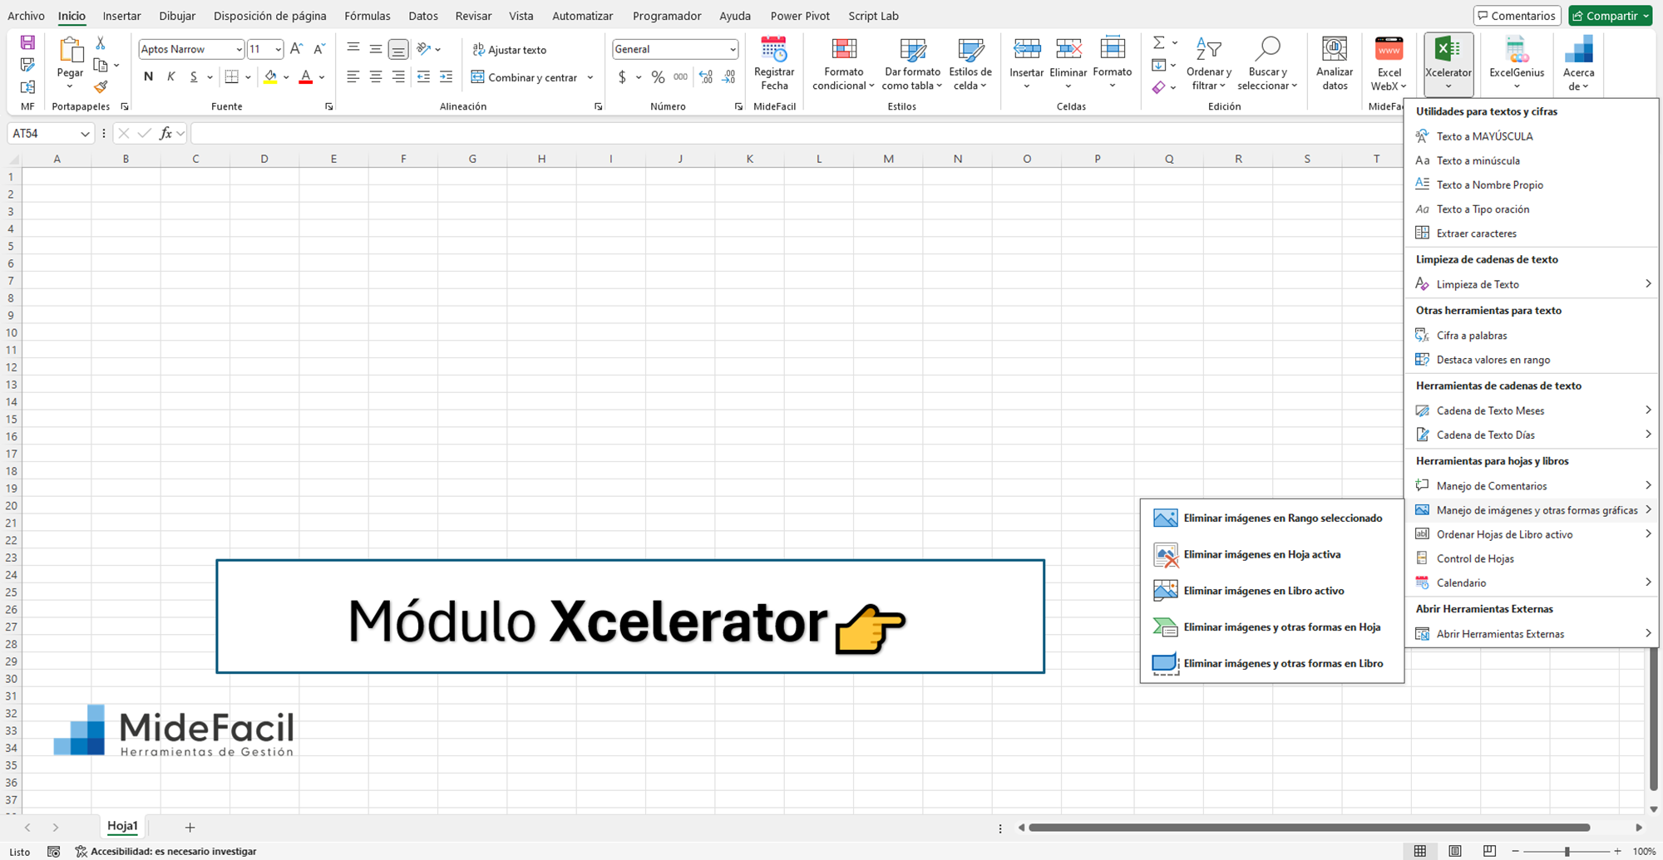Click the Pegar paste button

click(x=70, y=63)
